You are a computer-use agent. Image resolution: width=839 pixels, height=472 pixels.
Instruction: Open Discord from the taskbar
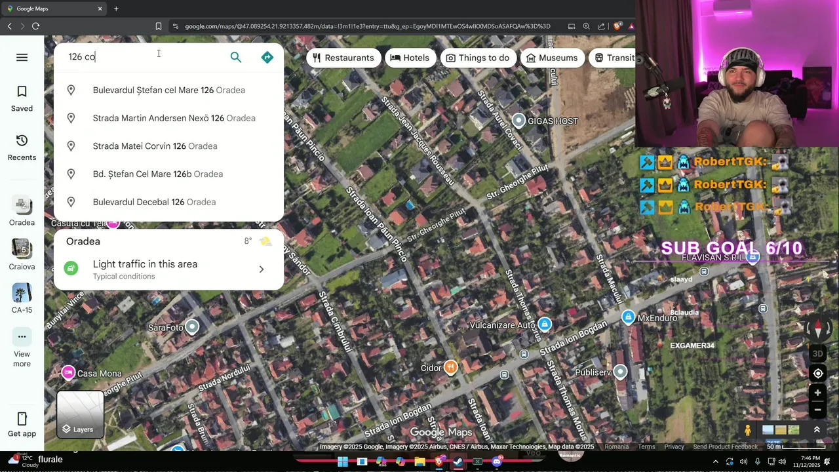(497, 462)
